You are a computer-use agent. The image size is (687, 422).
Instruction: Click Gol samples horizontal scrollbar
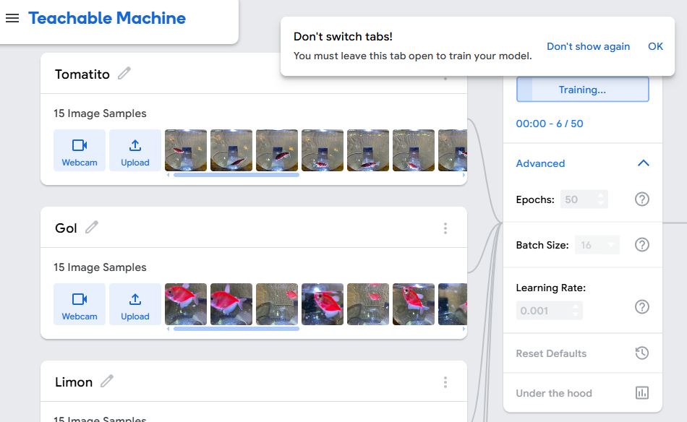point(236,329)
